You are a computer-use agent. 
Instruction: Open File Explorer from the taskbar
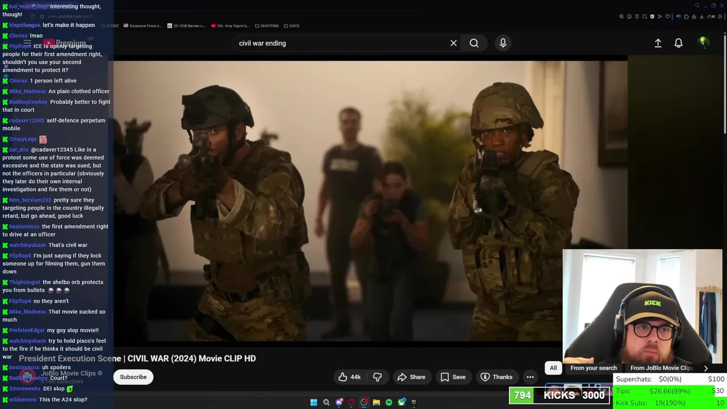376,402
